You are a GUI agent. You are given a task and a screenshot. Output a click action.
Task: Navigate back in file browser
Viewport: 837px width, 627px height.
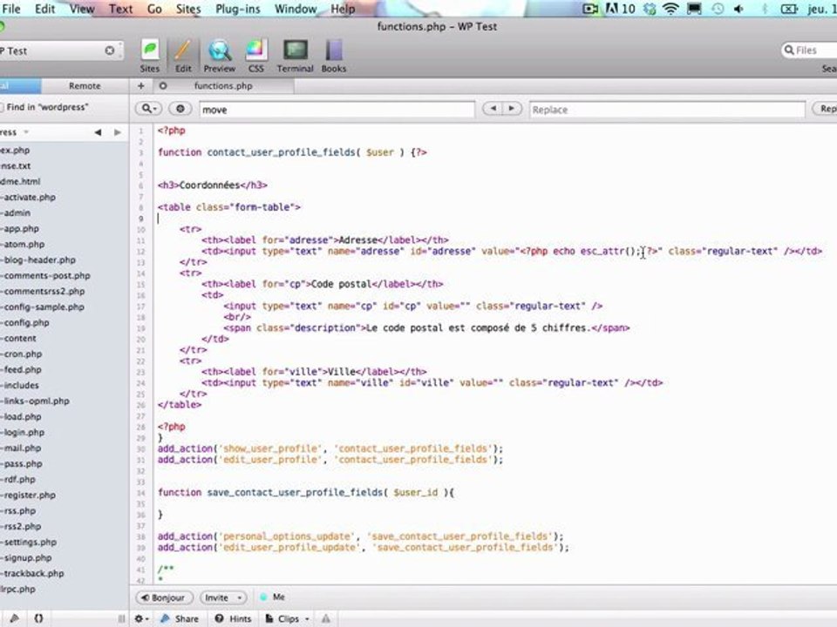click(x=98, y=132)
